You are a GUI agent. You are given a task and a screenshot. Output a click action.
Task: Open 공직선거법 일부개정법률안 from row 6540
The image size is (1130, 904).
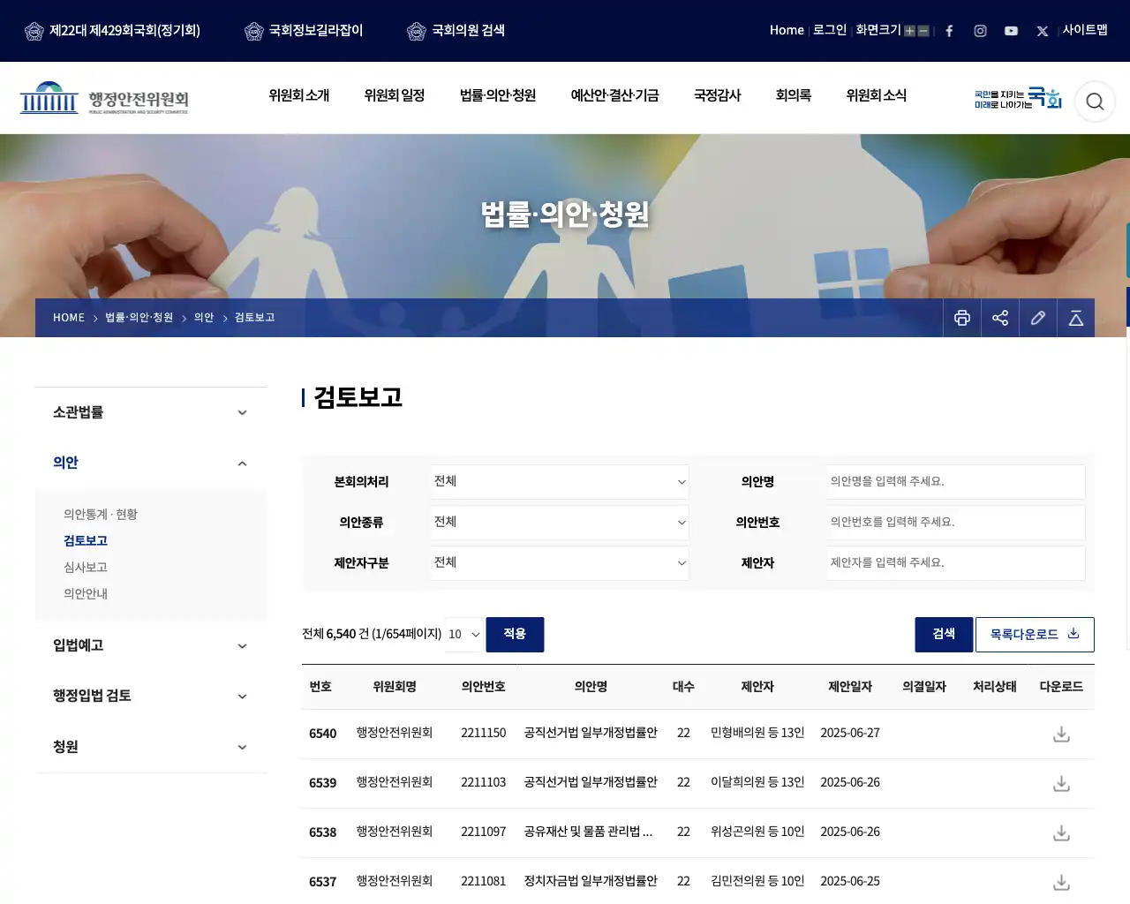tap(591, 734)
